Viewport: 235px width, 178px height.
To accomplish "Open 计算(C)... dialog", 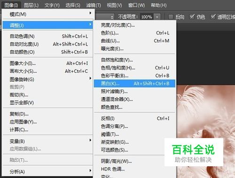I will (48, 130).
